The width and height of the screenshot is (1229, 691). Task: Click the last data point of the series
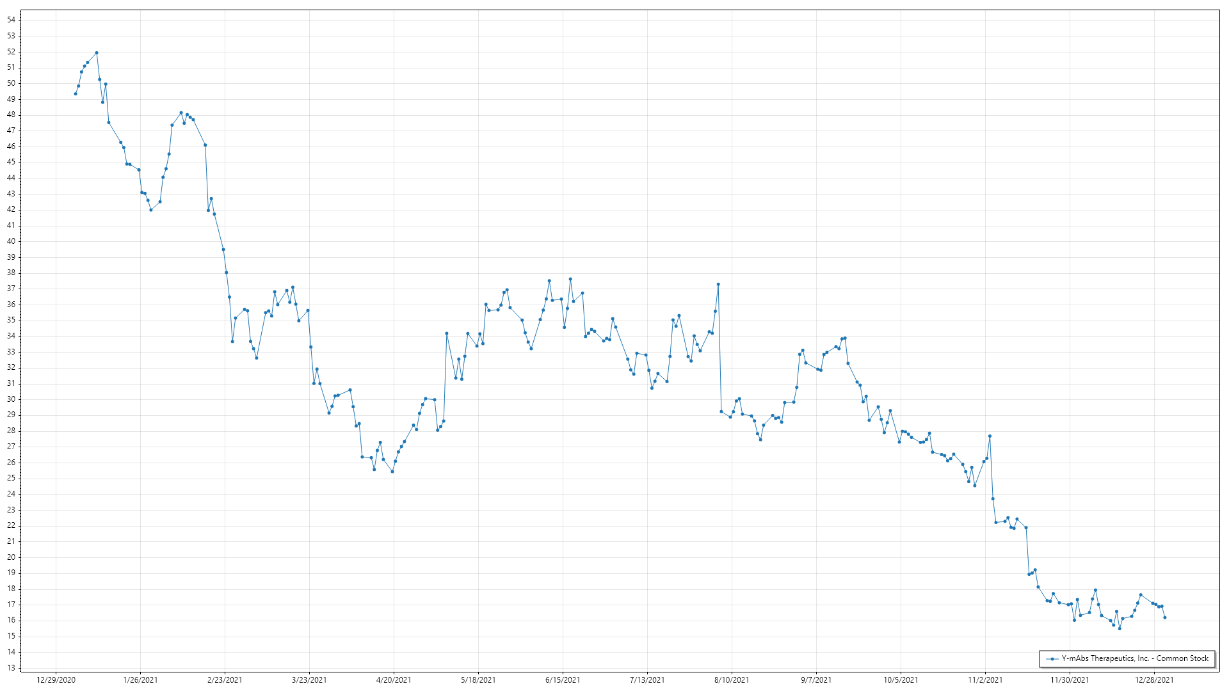click(1165, 617)
